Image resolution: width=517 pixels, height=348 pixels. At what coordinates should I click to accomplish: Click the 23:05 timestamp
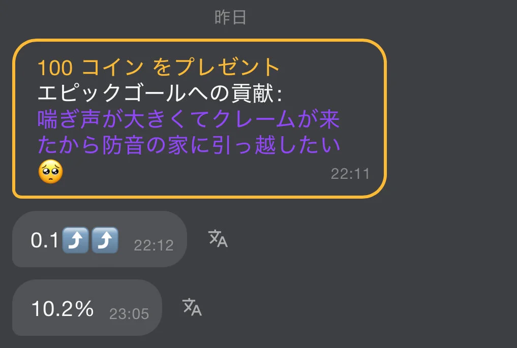click(x=129, y=314)
